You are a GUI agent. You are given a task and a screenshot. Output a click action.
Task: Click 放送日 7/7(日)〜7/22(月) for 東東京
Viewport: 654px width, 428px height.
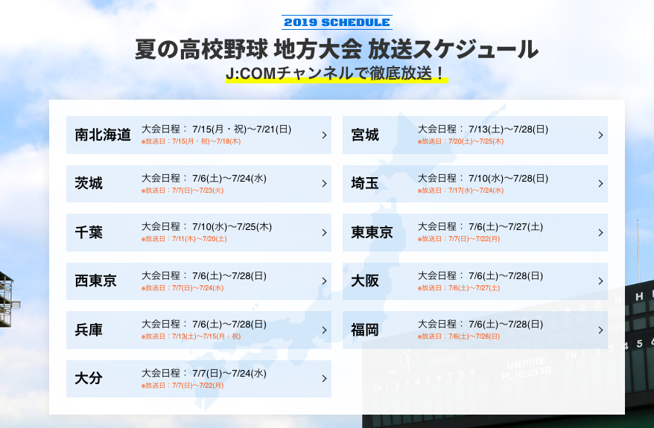[x=460, y=239]
